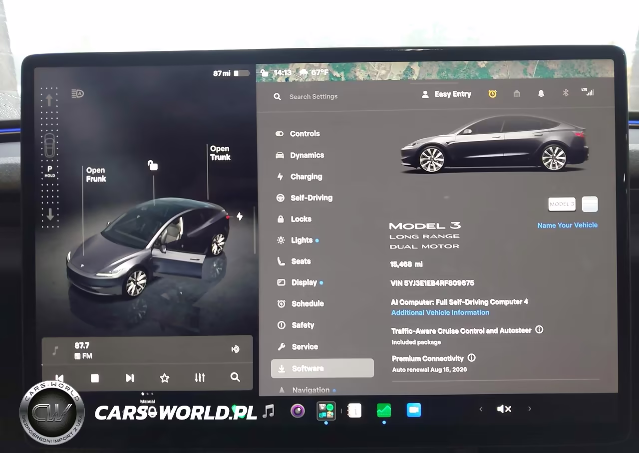The width and height of the screenshot is (639, 453).
Task: Click the Name Your Vehicle link
Action: coord(568,225)
